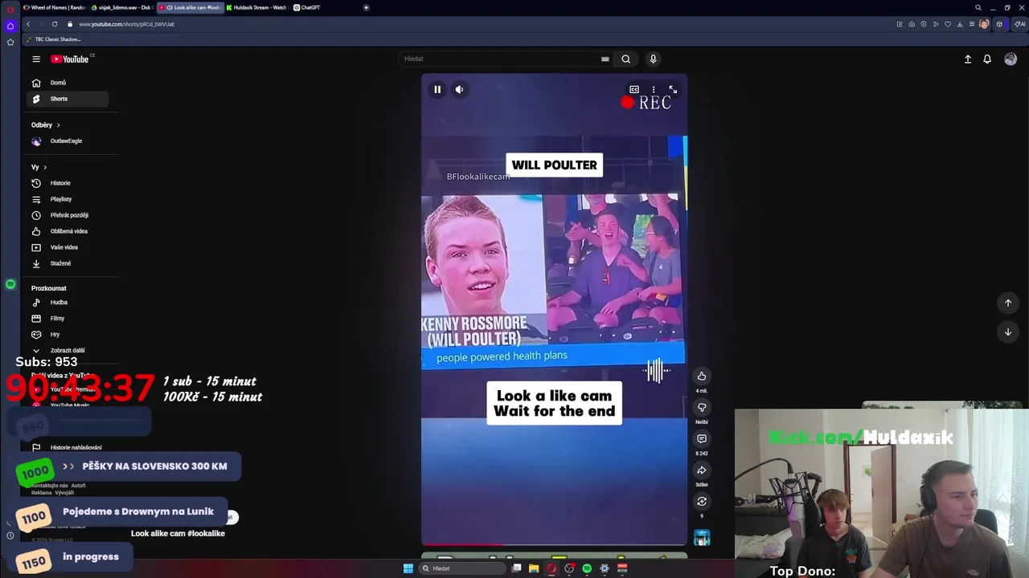Switch to the Huldaxik Stream Kick tab
This screenshot has height=578, width=1029.
coord(257,7)
